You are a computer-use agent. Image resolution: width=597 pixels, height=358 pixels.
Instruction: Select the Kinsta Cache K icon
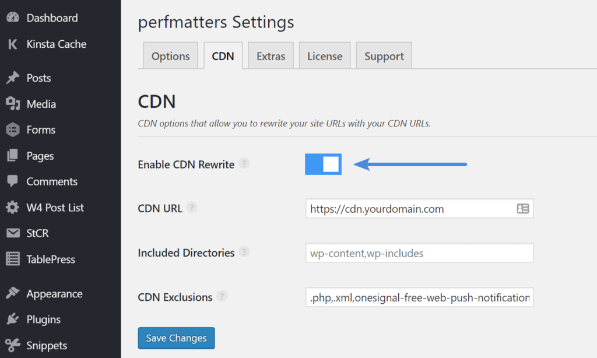pos(13,44)
